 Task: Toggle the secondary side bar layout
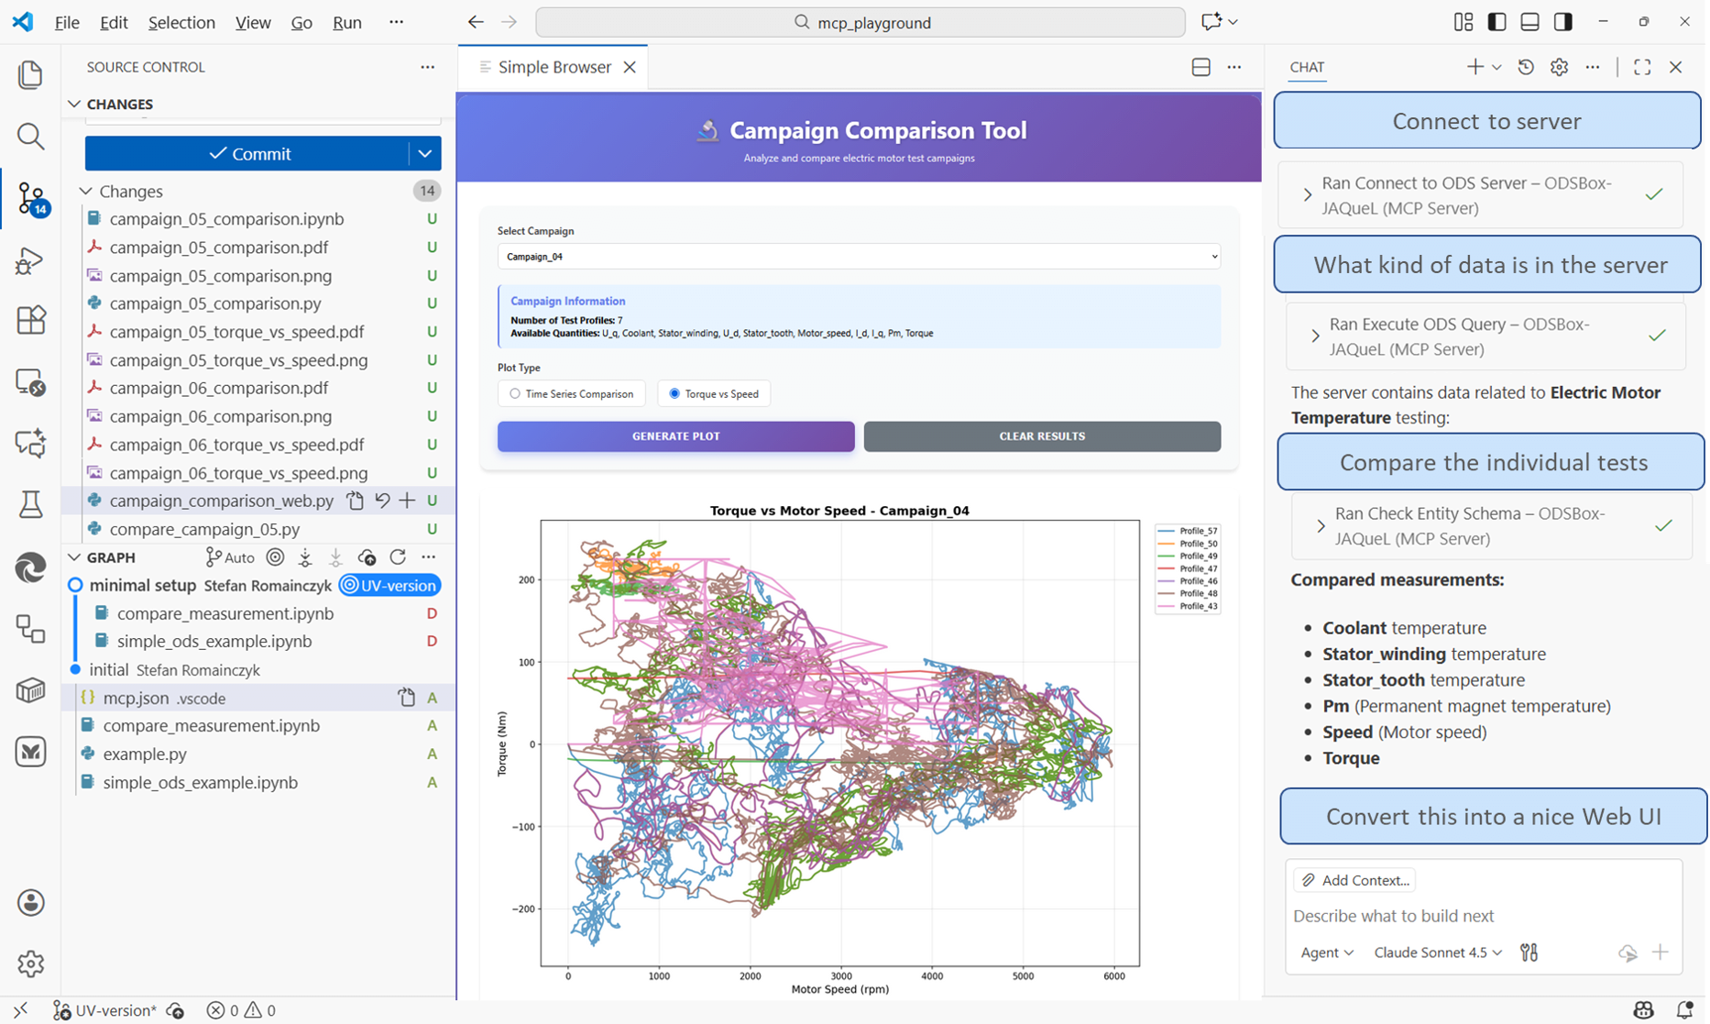pyautogui.click(x=1563, y=22)
